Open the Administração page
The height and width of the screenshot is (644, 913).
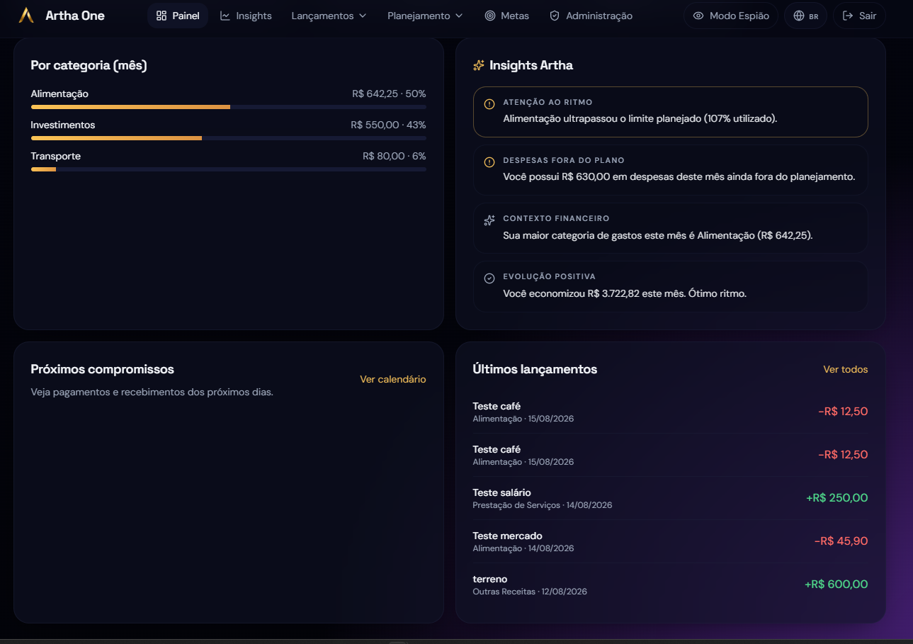(591, 16)
